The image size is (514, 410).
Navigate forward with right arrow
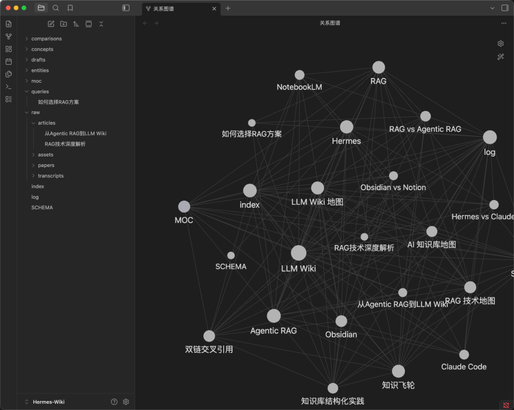[x=156, y=23]
